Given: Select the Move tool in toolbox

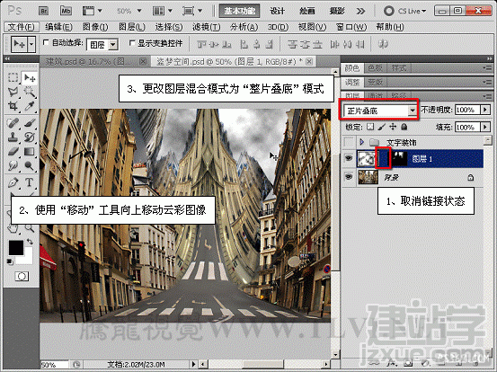Looking at the screenshot, I should [x=30, y=77].
